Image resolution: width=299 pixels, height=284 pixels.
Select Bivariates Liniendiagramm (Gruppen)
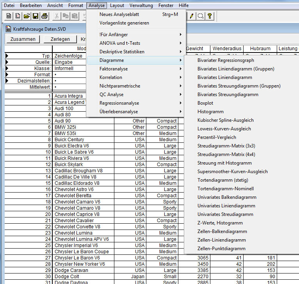pos(241,69)
